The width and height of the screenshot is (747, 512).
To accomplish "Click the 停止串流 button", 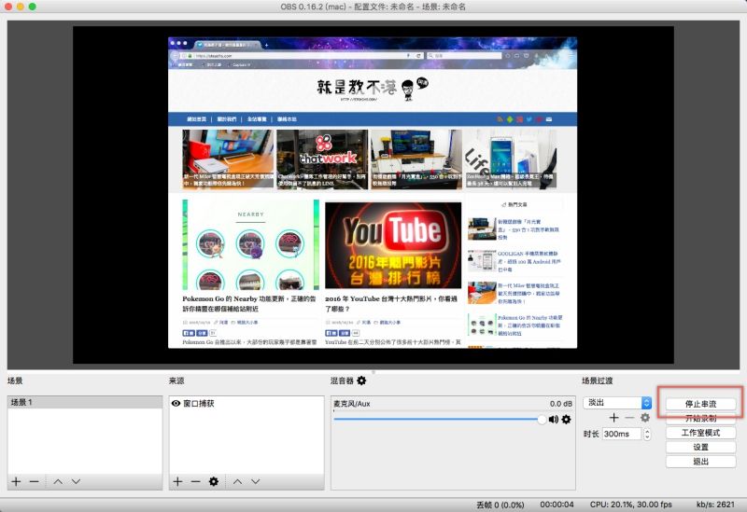I will (x=700, y=404).
